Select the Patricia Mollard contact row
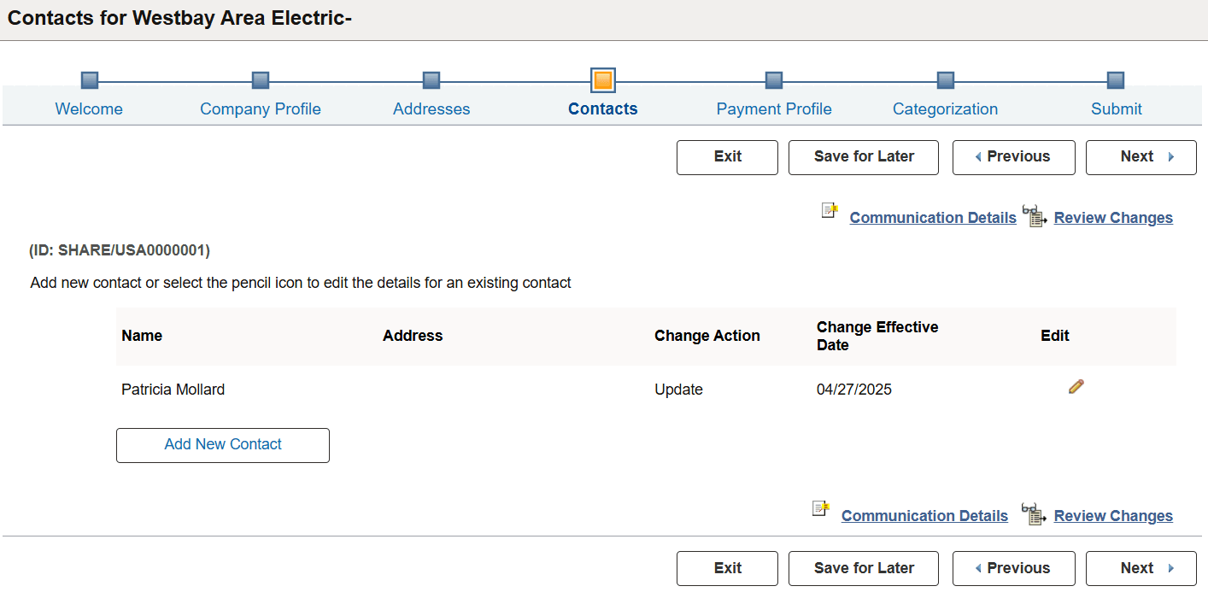Image resolution: width=1208 pixels, height=598 pixels. (174, 389)
